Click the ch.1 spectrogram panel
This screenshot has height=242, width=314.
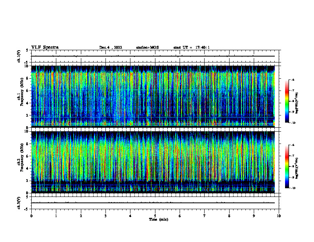click(x=153, y=96)
